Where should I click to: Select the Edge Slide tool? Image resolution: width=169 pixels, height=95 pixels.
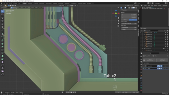pyautogui.click(x=2, y=65)
